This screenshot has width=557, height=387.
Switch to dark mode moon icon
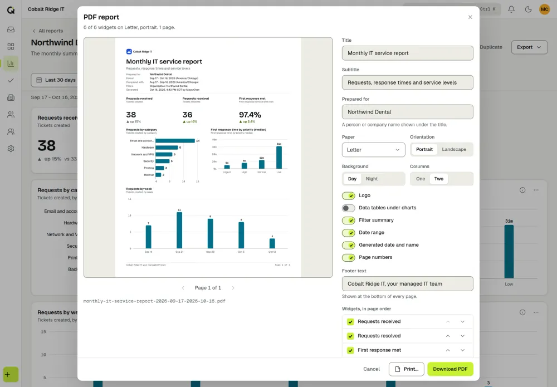click(x=528, y=9)
